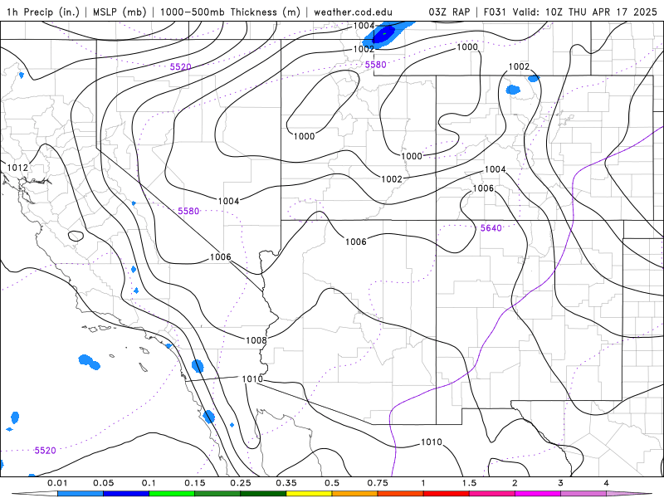
Task: Click the 0.15 legend value
Action: [195, 483]
